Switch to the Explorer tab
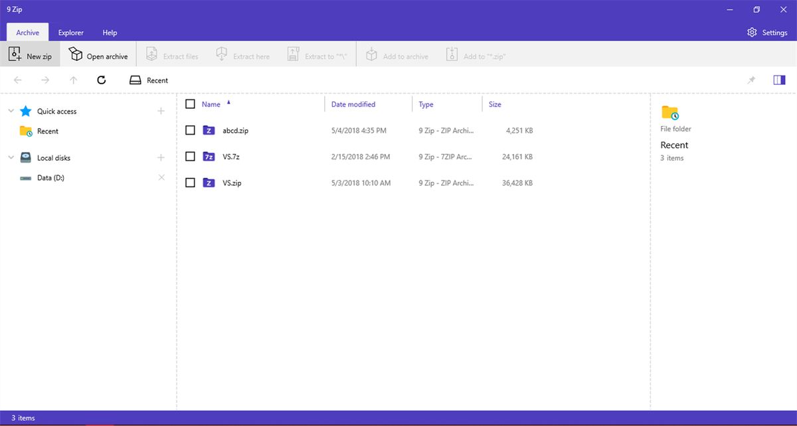This screenshot has height=426, width=797. pos(70,33)
